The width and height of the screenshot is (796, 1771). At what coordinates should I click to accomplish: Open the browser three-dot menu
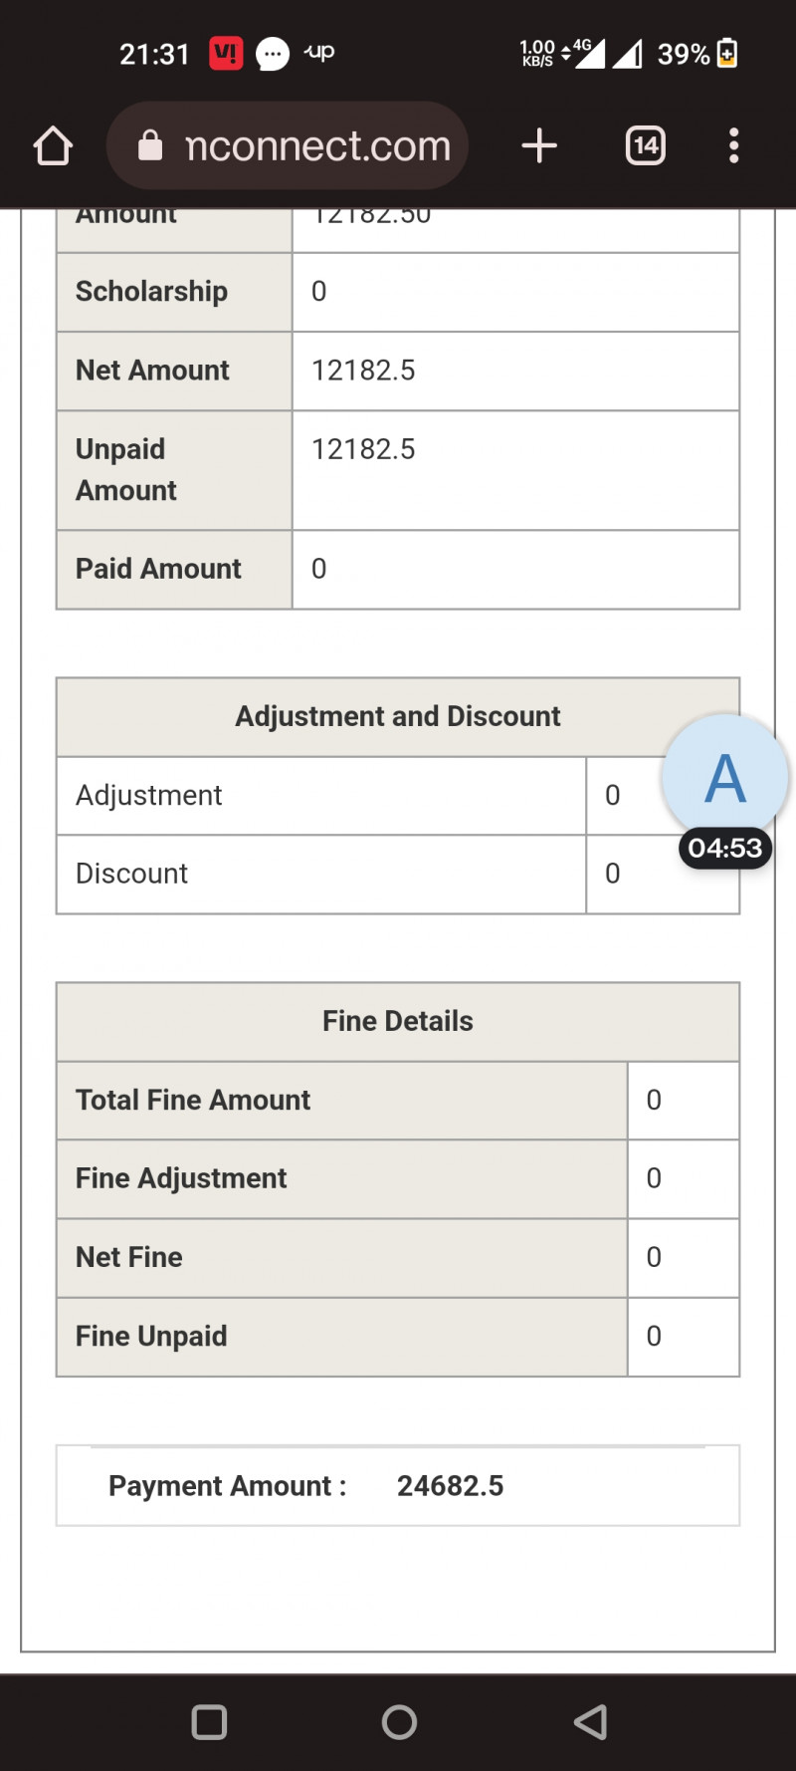point(733,145)
